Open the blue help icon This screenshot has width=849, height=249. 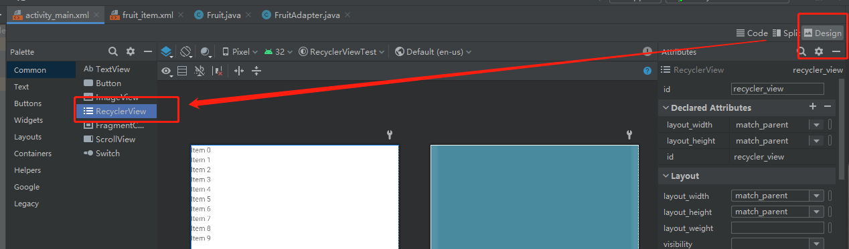click(647, 71)
